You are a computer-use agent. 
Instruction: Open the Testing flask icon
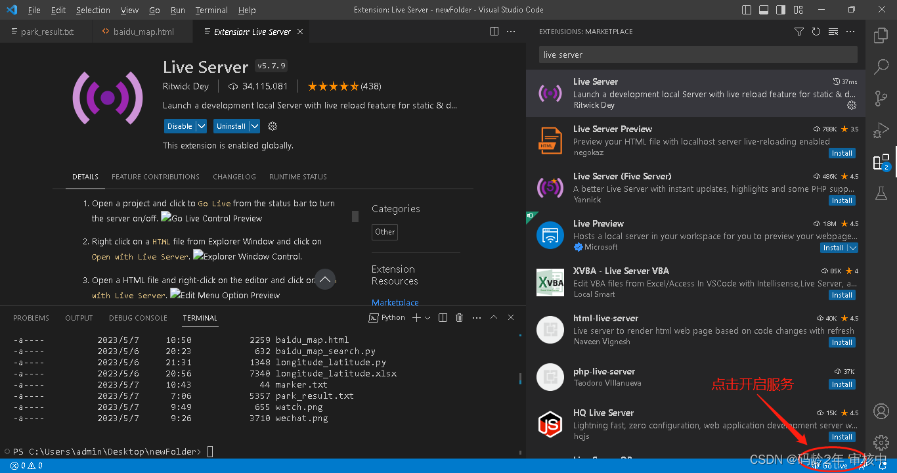tap(881, 192)
